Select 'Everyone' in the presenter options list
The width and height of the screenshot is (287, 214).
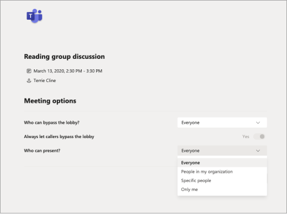point(222,163)
